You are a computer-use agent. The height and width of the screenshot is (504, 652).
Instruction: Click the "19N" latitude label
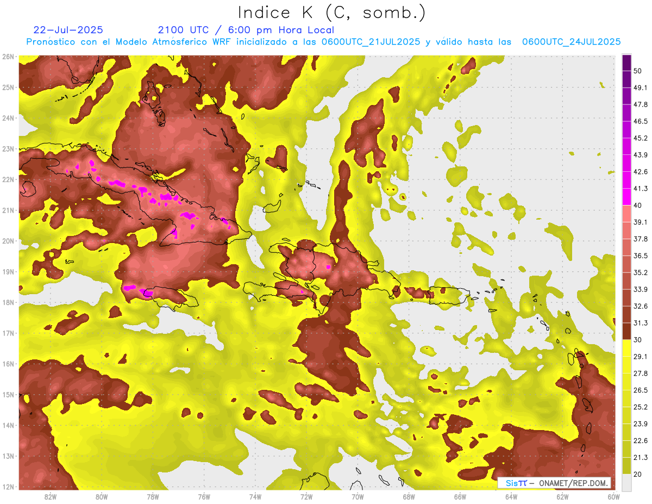(8, 272)
